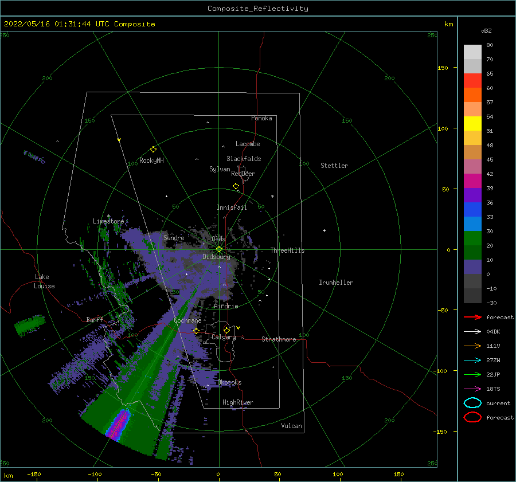Click the magenta 18TS arrow in legend
This screenshot has width=516, height=482.
point(472,389)
